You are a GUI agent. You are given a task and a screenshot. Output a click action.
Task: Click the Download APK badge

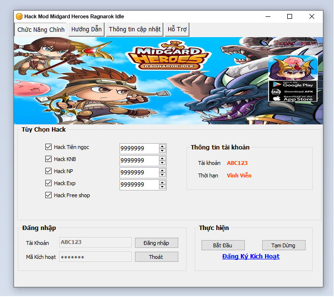point(293,92)
